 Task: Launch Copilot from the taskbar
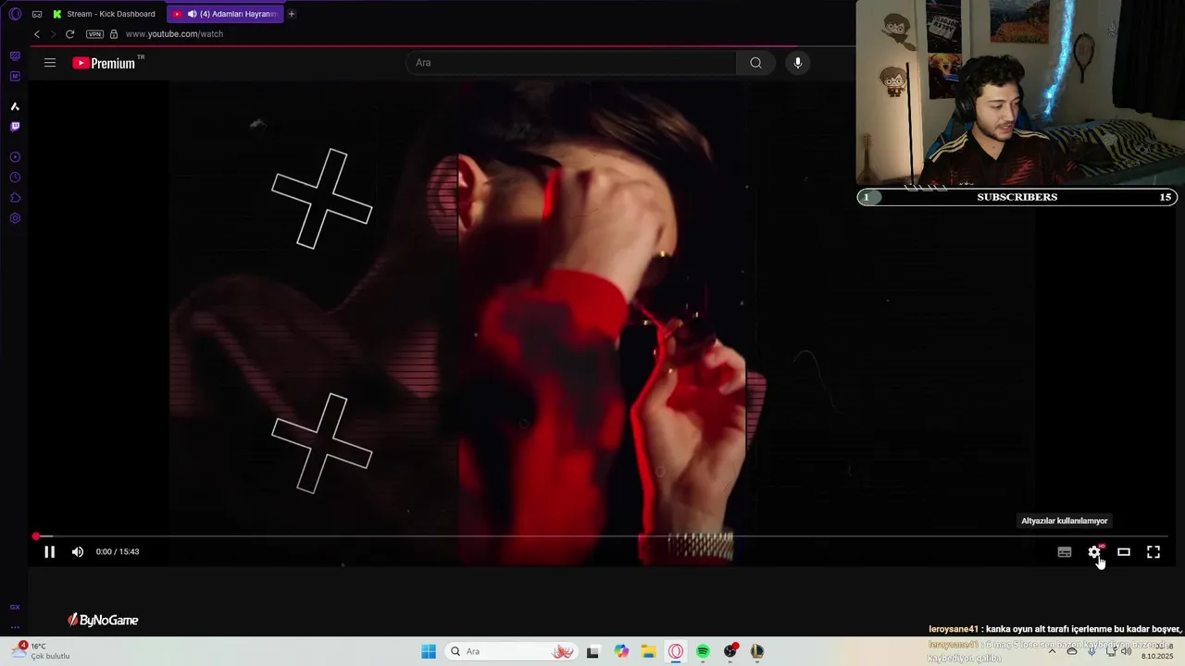[x=621, y=651]
